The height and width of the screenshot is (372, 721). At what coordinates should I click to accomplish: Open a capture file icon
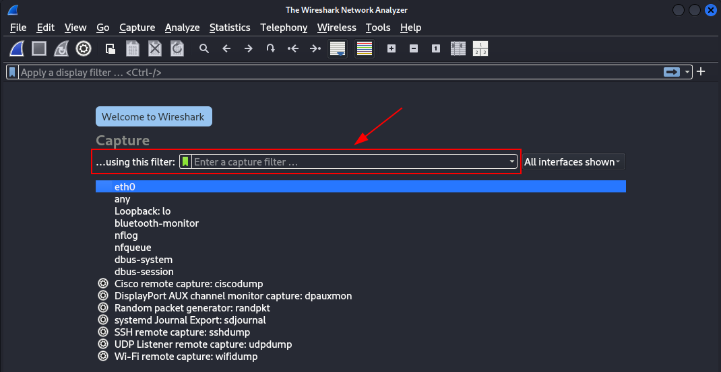pyautogui.click(x=111, y=48)
